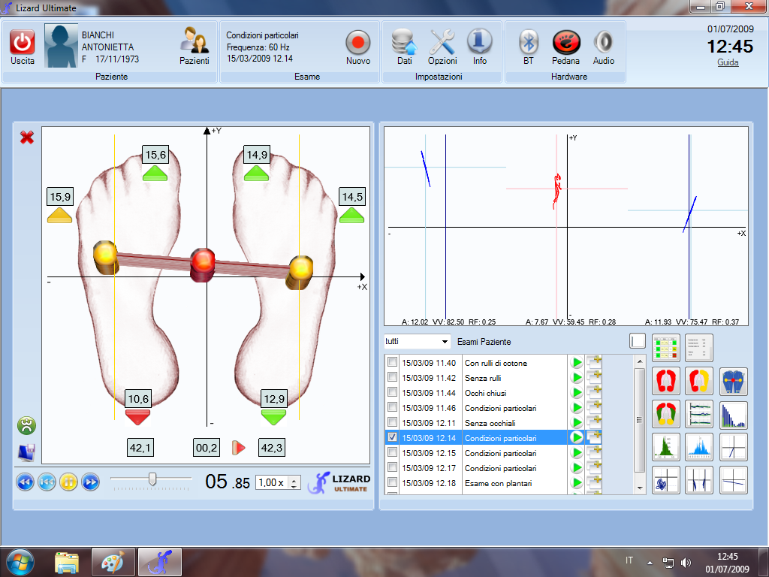The height and width of the screenshot is (577, 769).
Task: Tick the Occhi chiusi exam checkbox
Action: click(392, 393)
